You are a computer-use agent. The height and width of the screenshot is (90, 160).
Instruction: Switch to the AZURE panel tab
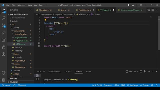coord(88,71)
